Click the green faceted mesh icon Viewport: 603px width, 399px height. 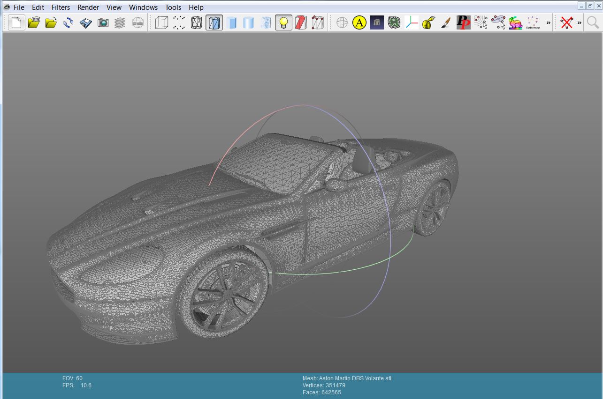pos(394,22)
